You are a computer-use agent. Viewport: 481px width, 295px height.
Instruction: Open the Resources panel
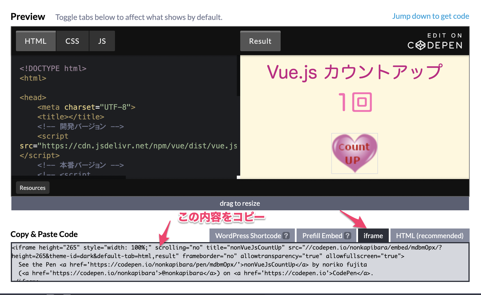point(32,188)
